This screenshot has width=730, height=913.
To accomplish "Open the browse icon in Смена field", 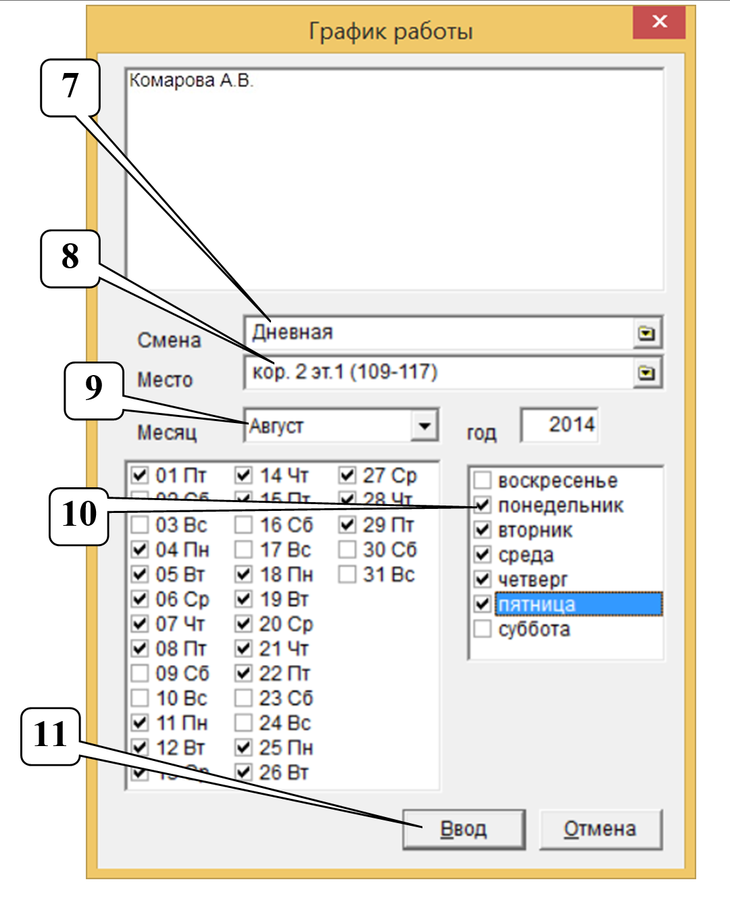I will tap(647, 333).
